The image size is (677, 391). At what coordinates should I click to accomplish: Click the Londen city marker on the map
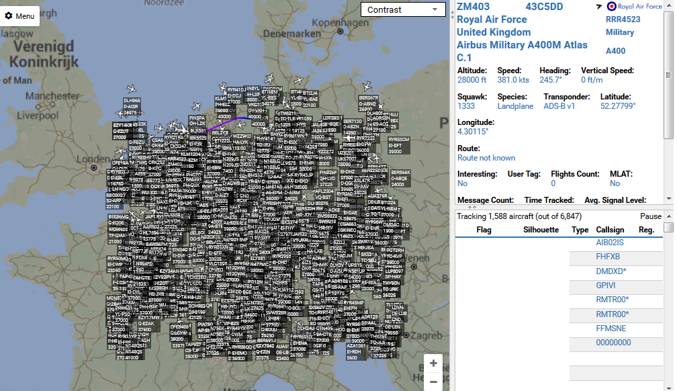94,168
